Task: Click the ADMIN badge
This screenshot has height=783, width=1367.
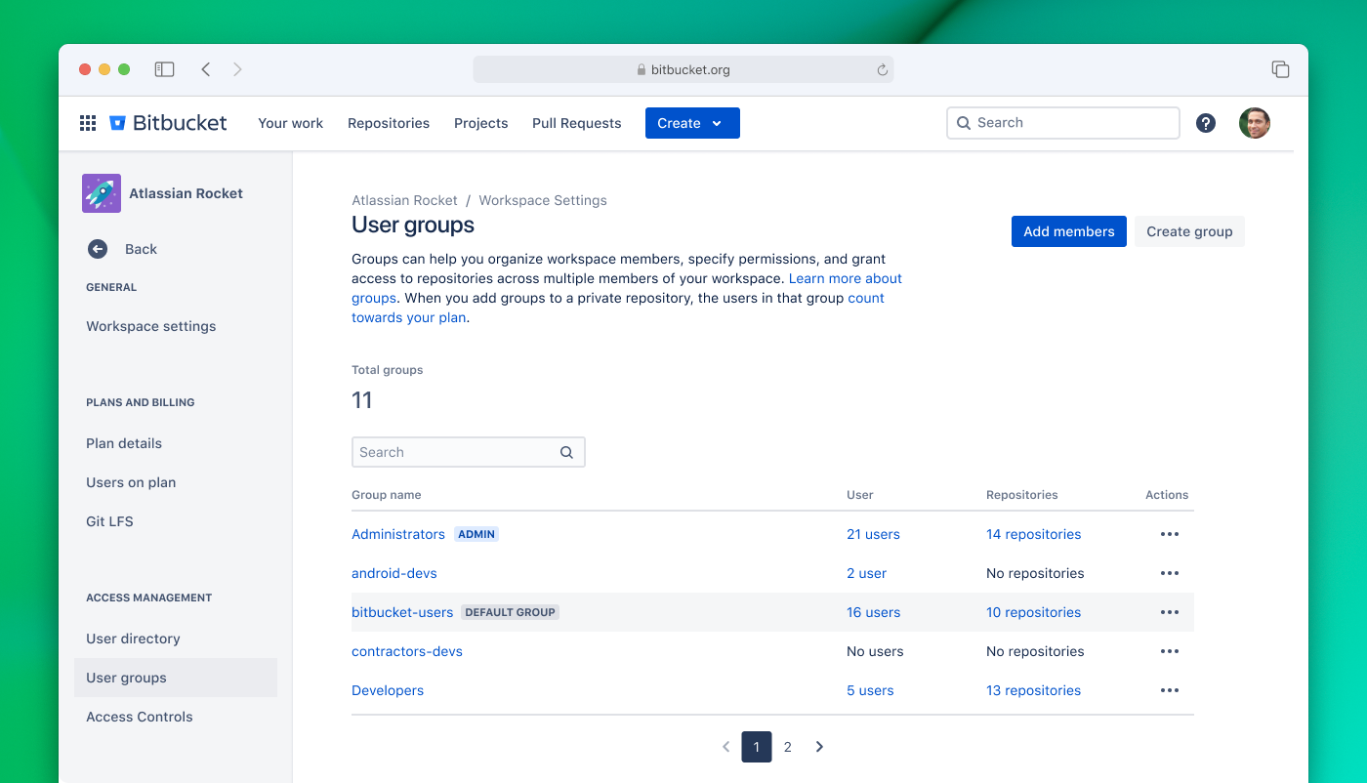Action: click(x=476, y=534)
